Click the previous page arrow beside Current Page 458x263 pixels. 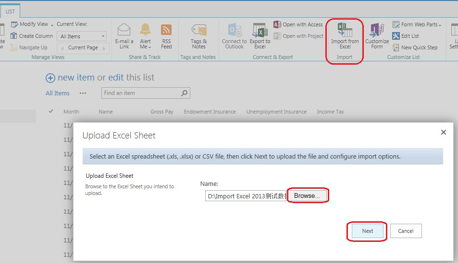point(62,48)
